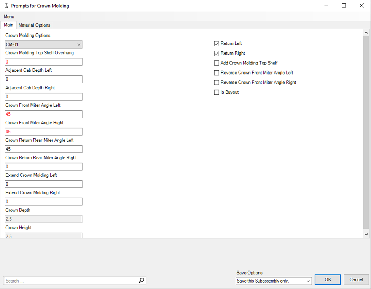Screen dimensions: 371x289
Task: Check Reverse Crown Front Miter Angle Left
Action: pyautogui.click(x=217, y=73)
